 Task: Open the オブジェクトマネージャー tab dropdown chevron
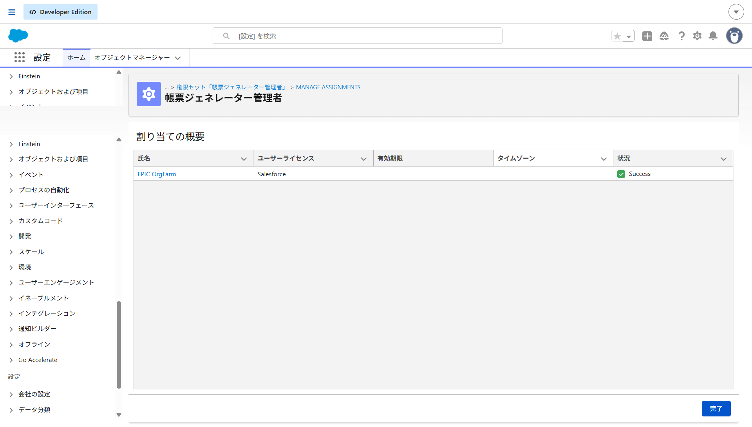click(x=178, y=58)
